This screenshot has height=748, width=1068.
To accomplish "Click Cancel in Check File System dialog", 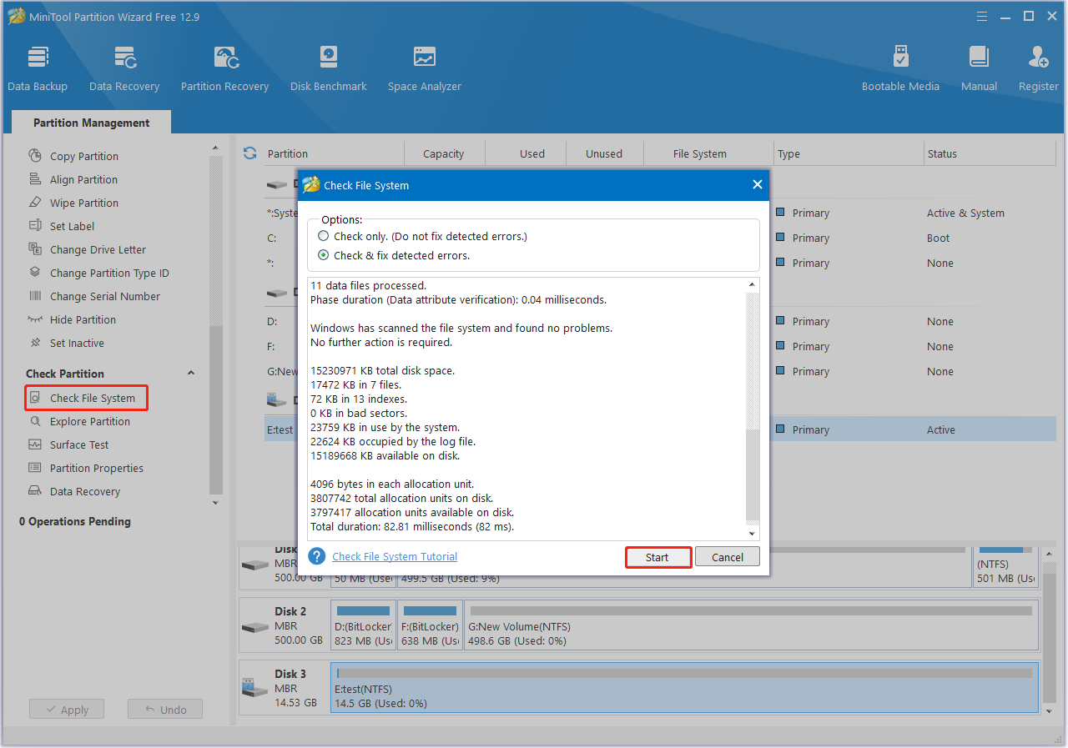I will pyautogui.click(x=728, y=557).
